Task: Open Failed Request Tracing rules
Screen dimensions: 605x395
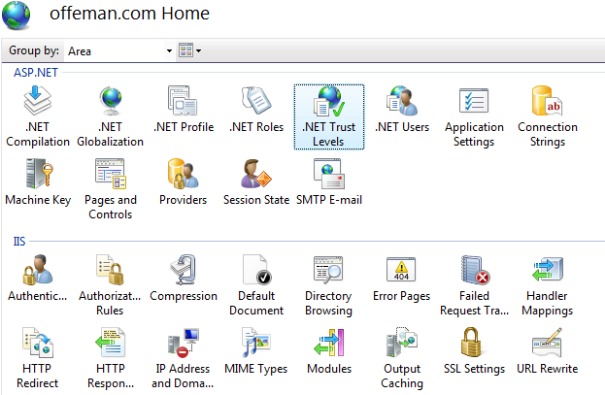Action: pos(474,285)
